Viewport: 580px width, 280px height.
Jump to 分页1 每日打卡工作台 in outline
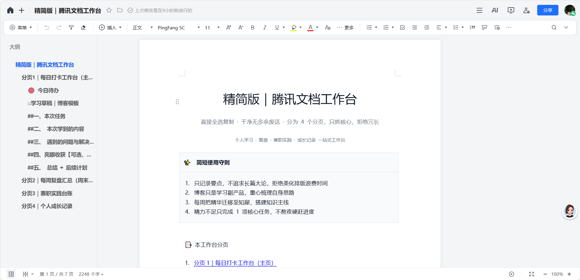pos(57,77)
